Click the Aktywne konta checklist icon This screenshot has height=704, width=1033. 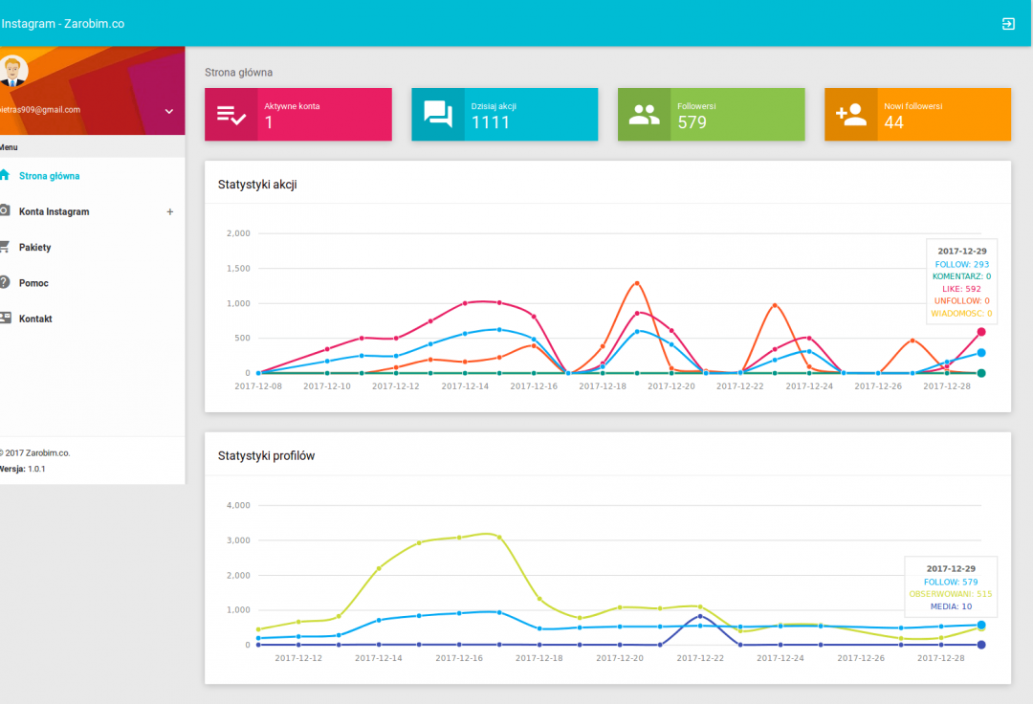[x=231, y=115]
